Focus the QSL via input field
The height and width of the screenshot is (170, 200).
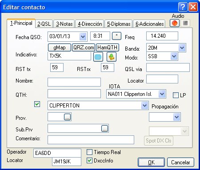pyautogui.click(x=168, y=67)
